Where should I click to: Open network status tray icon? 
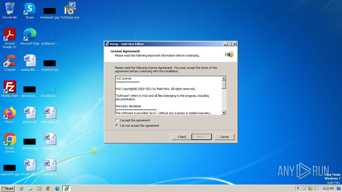310,189
